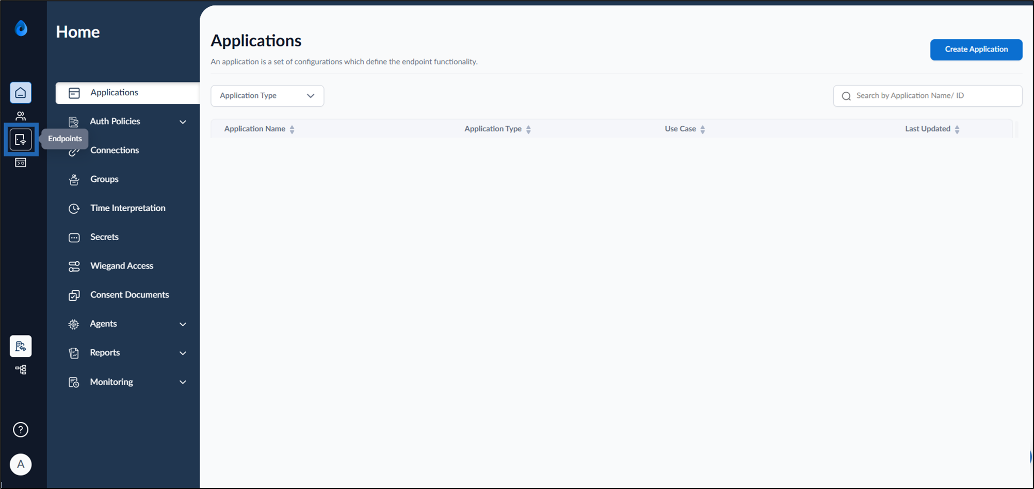Image resolution: width=1034 pixels, height=489 pixels.
Task: Open the Users icon in left rail
Action: pos(21,116)
